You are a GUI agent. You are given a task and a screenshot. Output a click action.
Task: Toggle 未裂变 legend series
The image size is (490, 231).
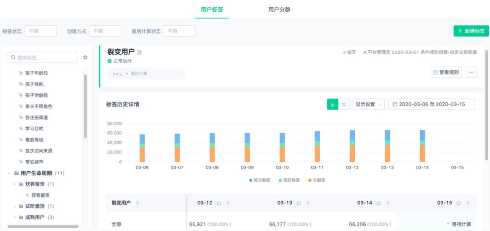(316, 180)
